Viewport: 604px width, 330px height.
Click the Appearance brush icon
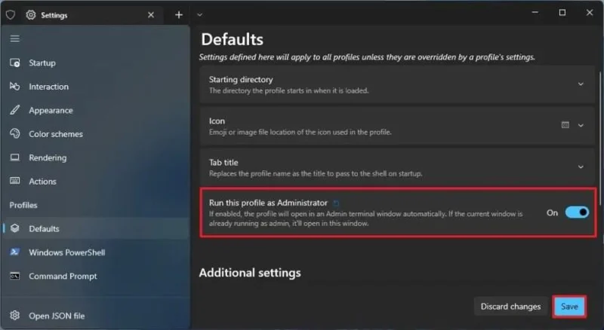point(14,111)
